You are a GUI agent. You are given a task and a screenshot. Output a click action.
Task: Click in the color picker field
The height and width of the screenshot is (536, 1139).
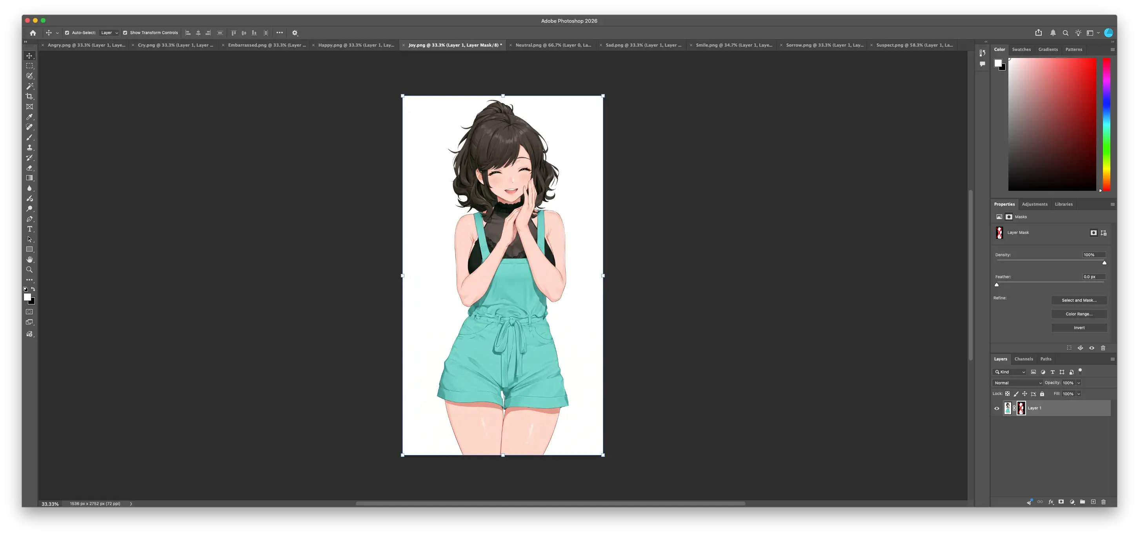click(1052, 124)
